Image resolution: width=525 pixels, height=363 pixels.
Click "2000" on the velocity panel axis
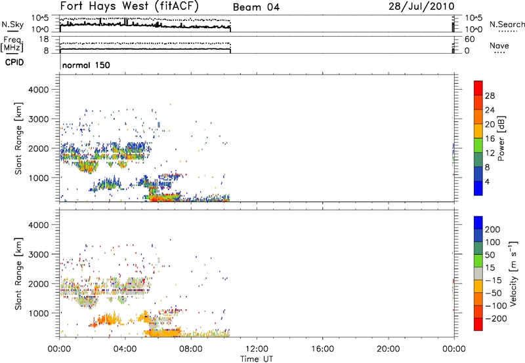pyautogui.click(x=39, y=284)
